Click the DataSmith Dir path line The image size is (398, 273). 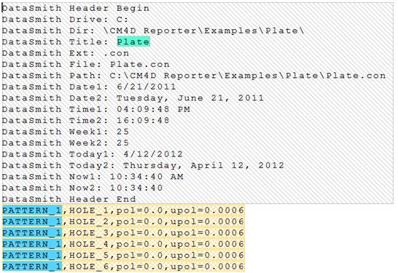[x=153, y=31]
